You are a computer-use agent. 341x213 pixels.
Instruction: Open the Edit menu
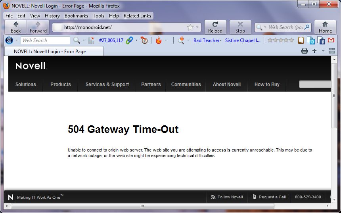[21, 16]
